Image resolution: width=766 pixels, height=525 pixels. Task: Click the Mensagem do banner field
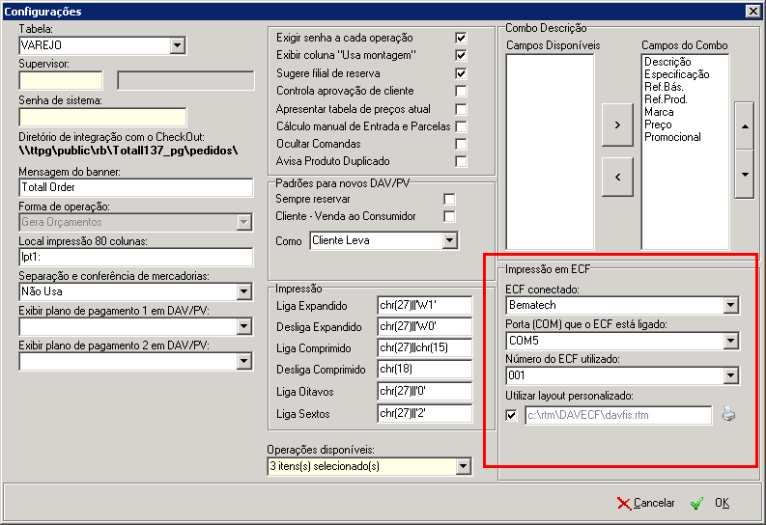tap(136, 187)
